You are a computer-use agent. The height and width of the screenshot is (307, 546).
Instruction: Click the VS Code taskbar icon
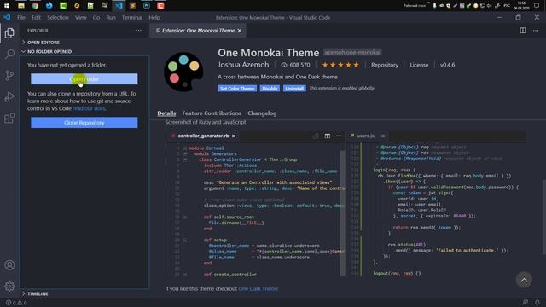tap(119, 6)
